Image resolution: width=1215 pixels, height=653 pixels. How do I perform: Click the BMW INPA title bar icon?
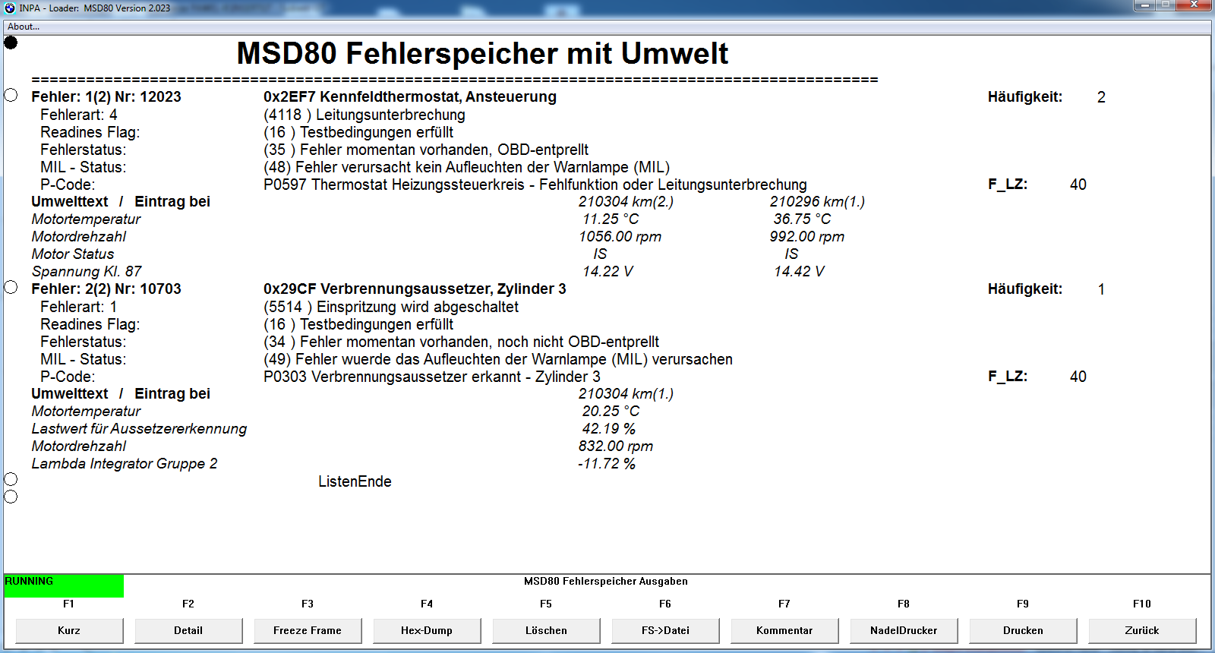click(10, 8)
